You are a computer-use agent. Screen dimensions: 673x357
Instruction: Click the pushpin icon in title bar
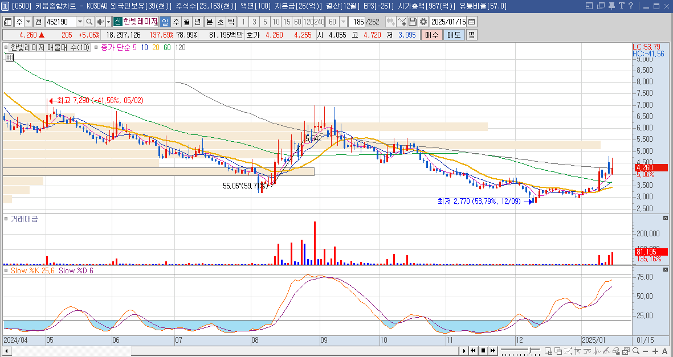(611, 6)
